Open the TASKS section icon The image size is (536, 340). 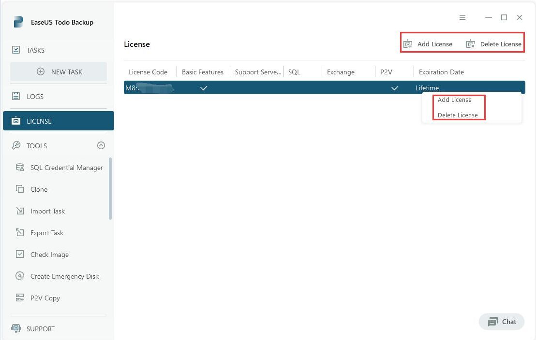pyautogui.click(x=16, y=50)
